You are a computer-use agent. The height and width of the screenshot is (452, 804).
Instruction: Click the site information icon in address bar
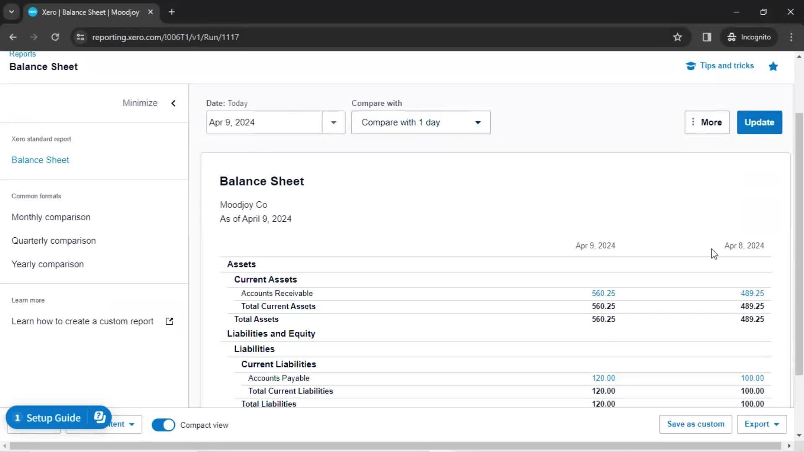click(x=80, y=37)
